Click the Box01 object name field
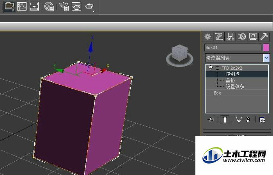Image resolution: width=273 pixels, height=175 pixels. point(233,47)
